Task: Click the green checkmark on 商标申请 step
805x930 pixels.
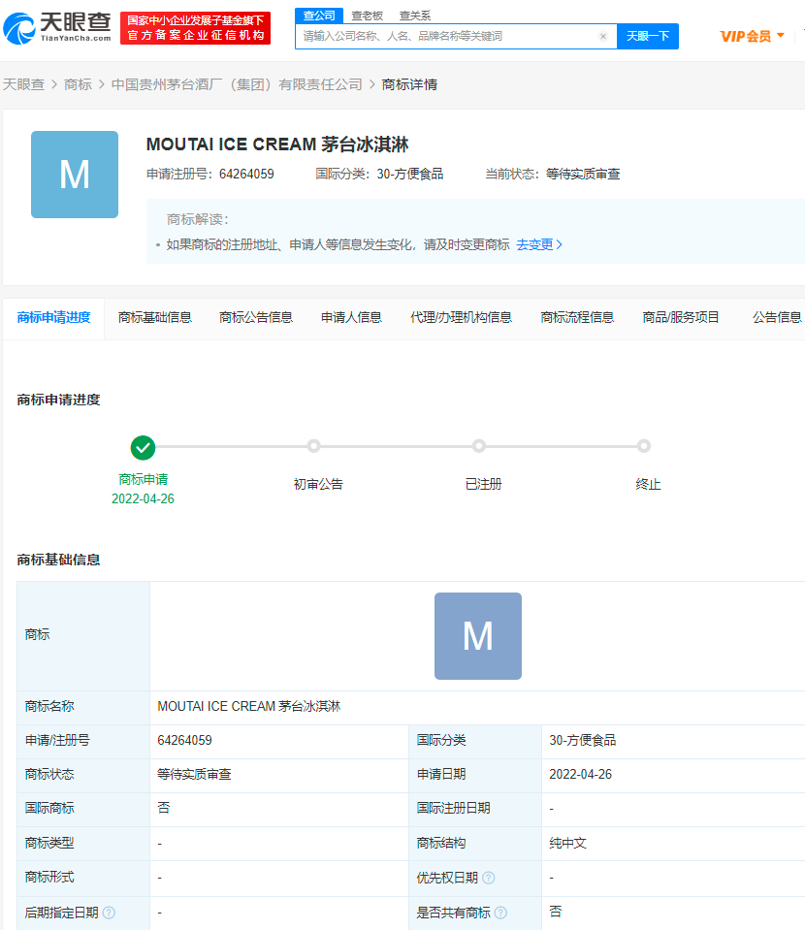Action: click(144, 448)
